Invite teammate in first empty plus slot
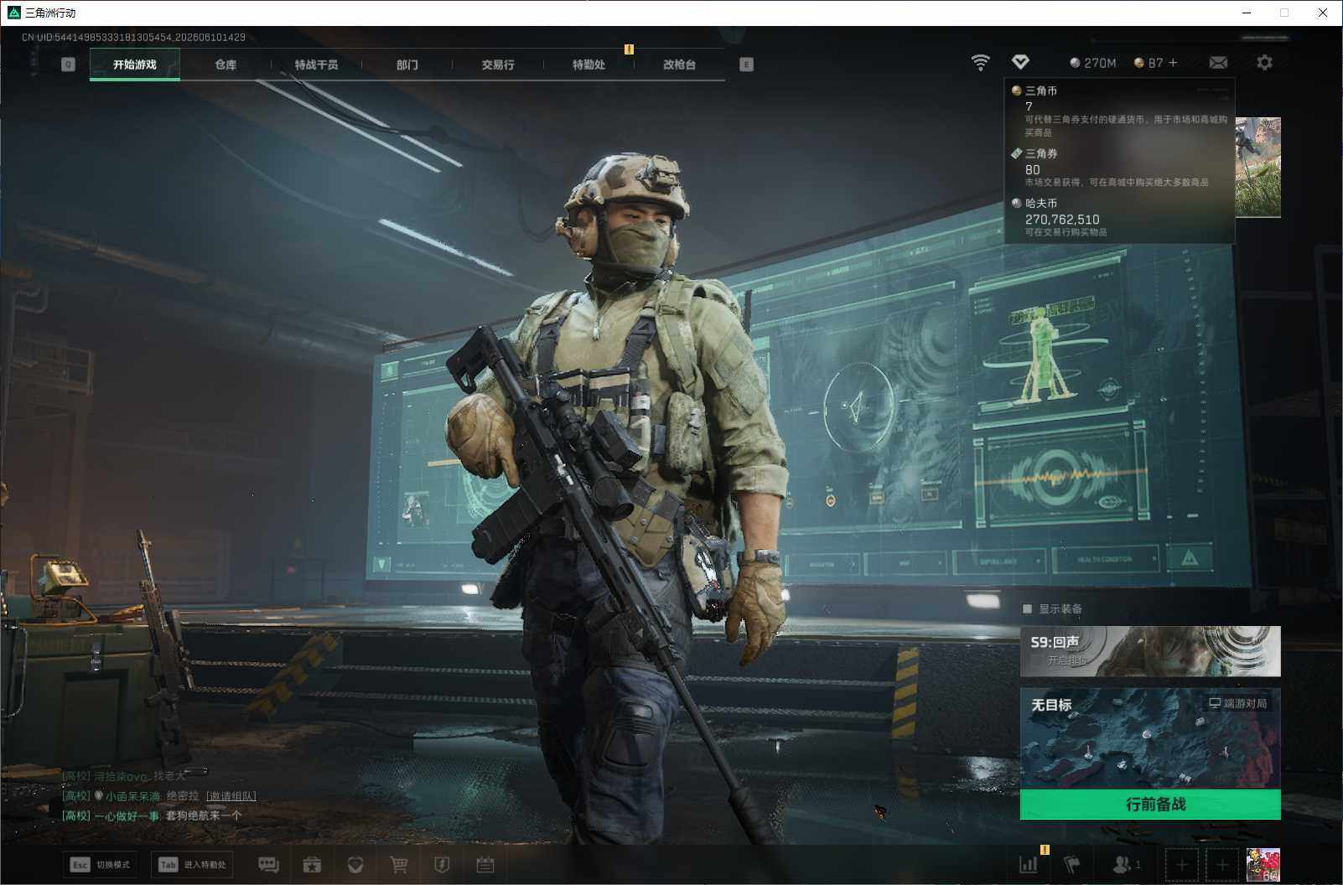Image resolution: width=1343 pixels, height=885 pixels. point(1181,865)
